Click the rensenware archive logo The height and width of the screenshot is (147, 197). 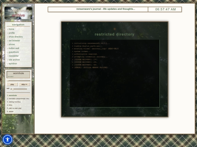click(18, 13)
